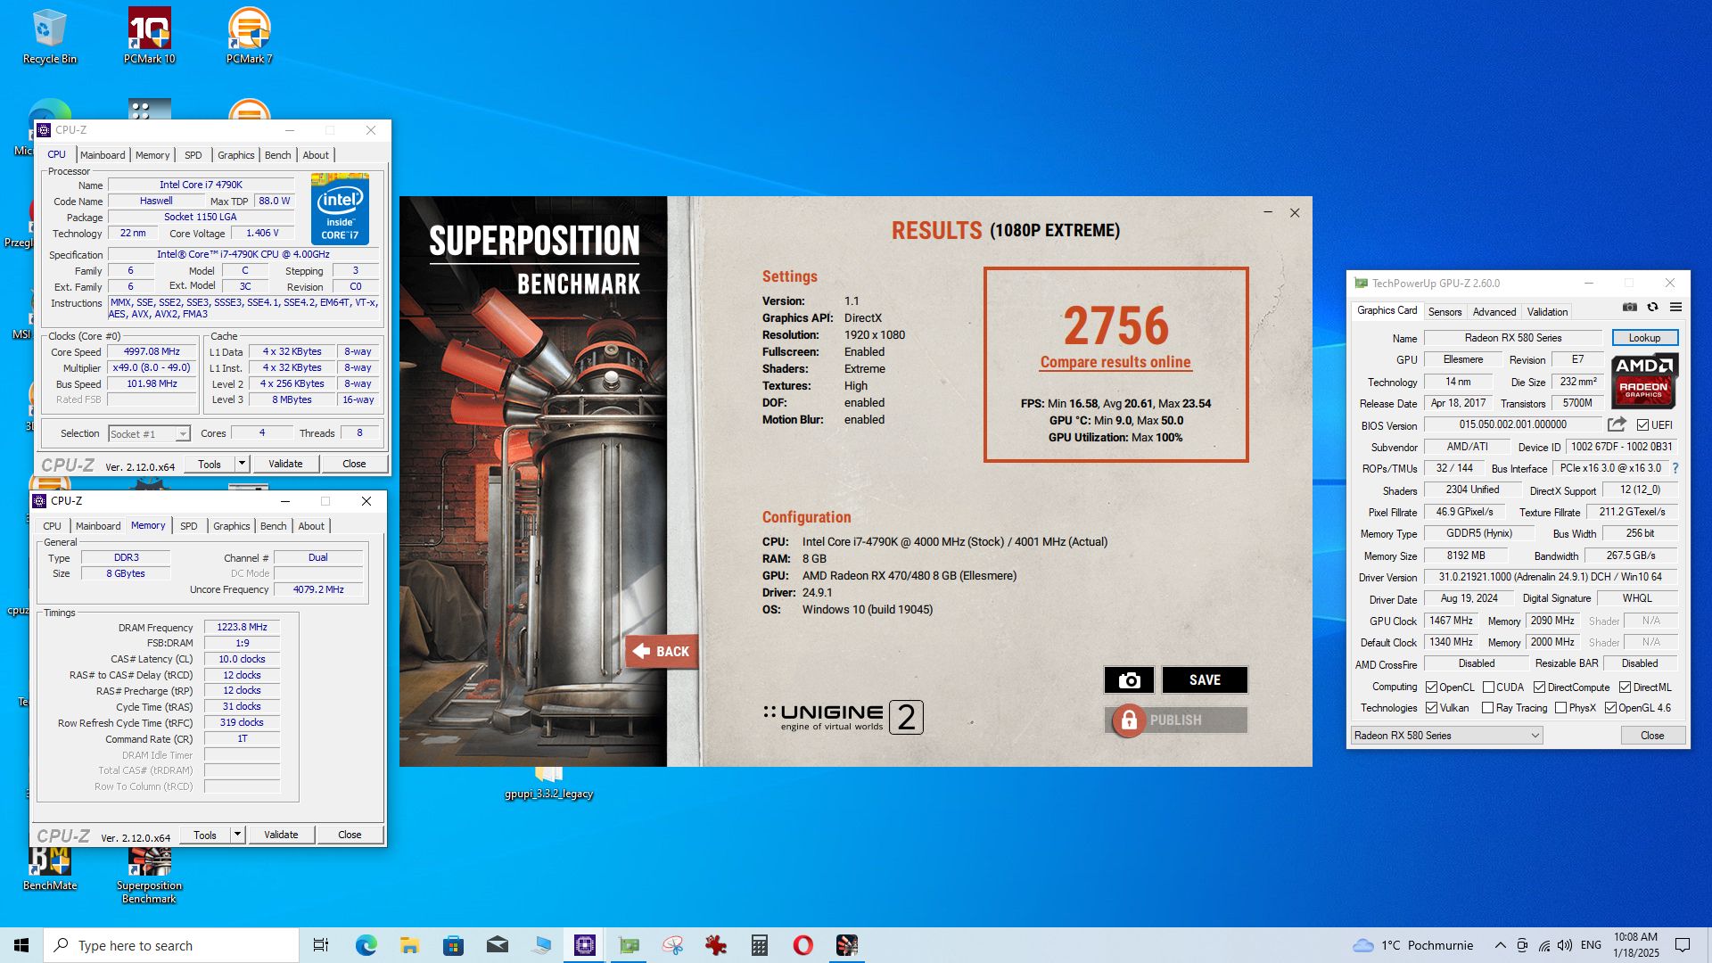The width and height of the screenshot is (1712, 963).
Task: Click the camera screenshot icon in Superposition
Action: tap(1129, 680)
